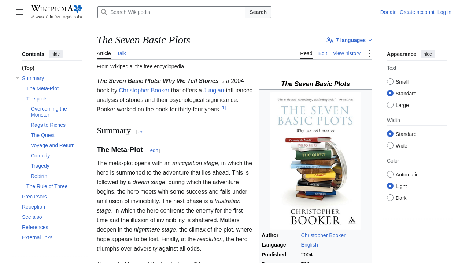Go to Overcoming the Monster in contents
469x263 pixels.
click(49, 112)
